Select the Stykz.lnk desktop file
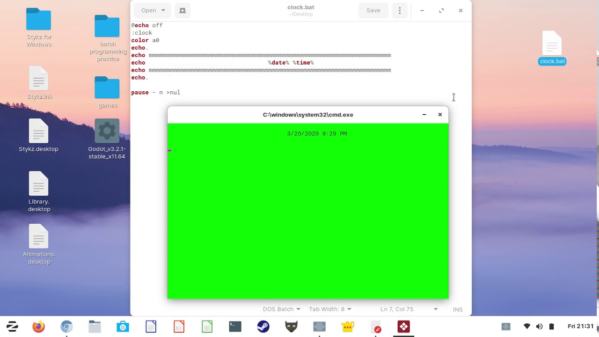Viewport: 599px width, 337px height. [x=39, y=83]
